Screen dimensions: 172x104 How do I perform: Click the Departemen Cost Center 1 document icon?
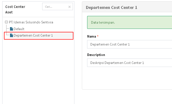pos(11,35)
